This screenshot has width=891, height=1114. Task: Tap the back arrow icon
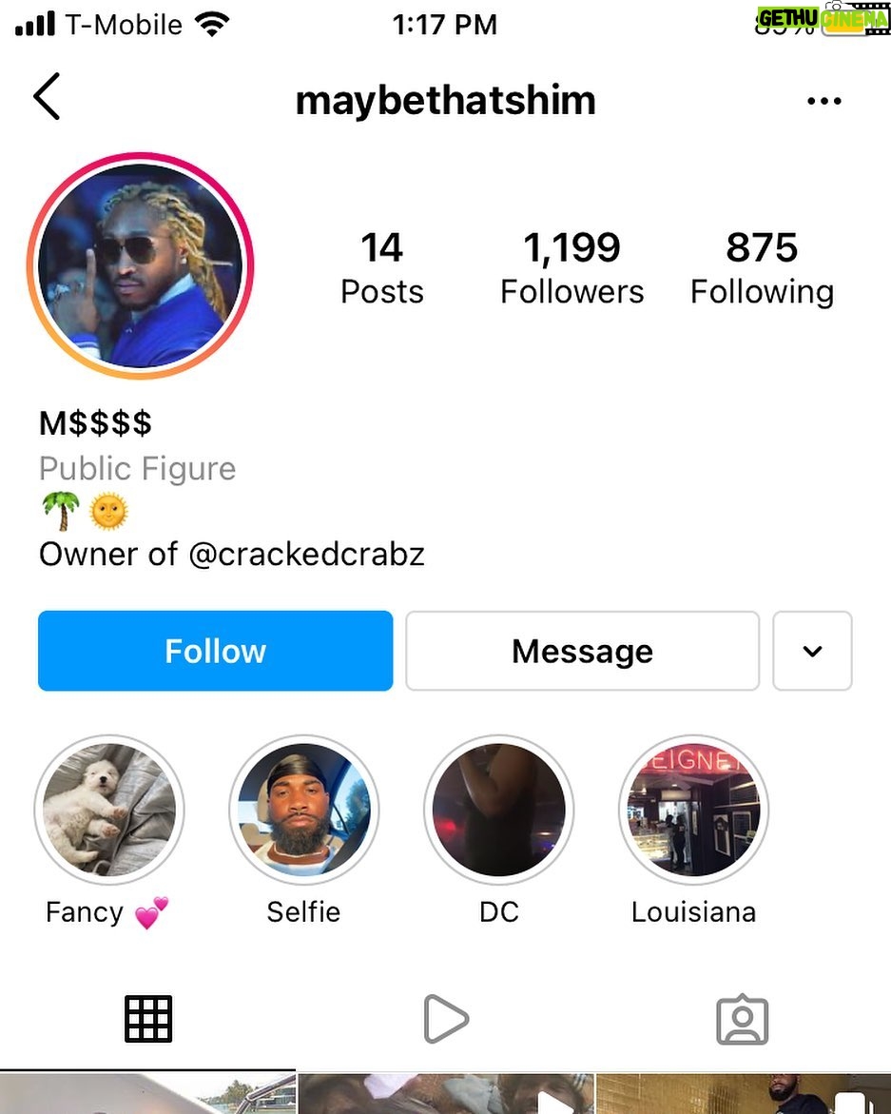pyautogui.click(x=47, y=97)
